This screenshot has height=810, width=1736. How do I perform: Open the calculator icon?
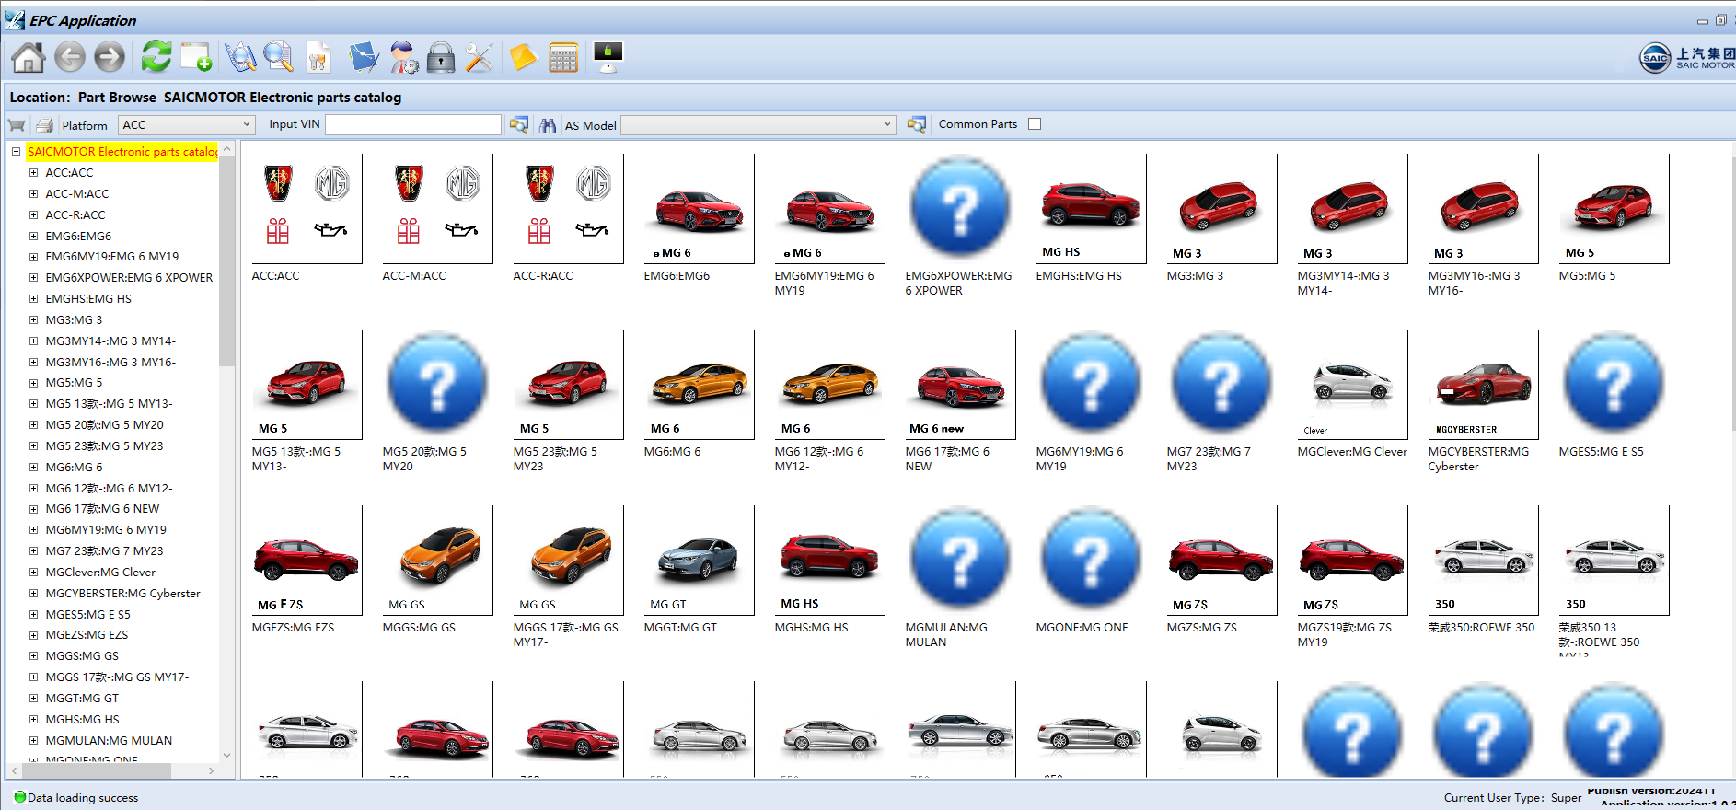(563, 57)
